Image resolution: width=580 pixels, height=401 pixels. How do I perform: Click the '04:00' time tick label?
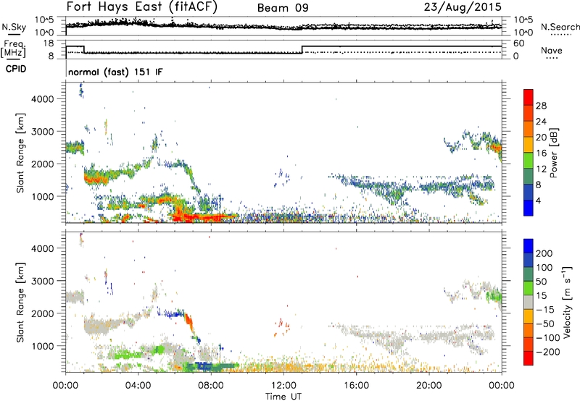pyautogui.click(x=138, y=386)
